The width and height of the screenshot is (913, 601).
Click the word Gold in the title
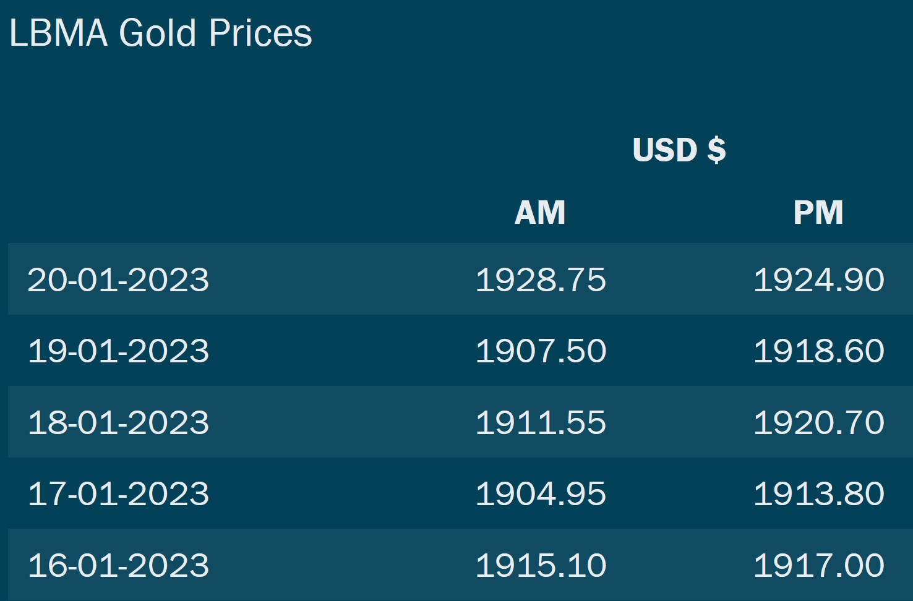(x=158, y=33)
